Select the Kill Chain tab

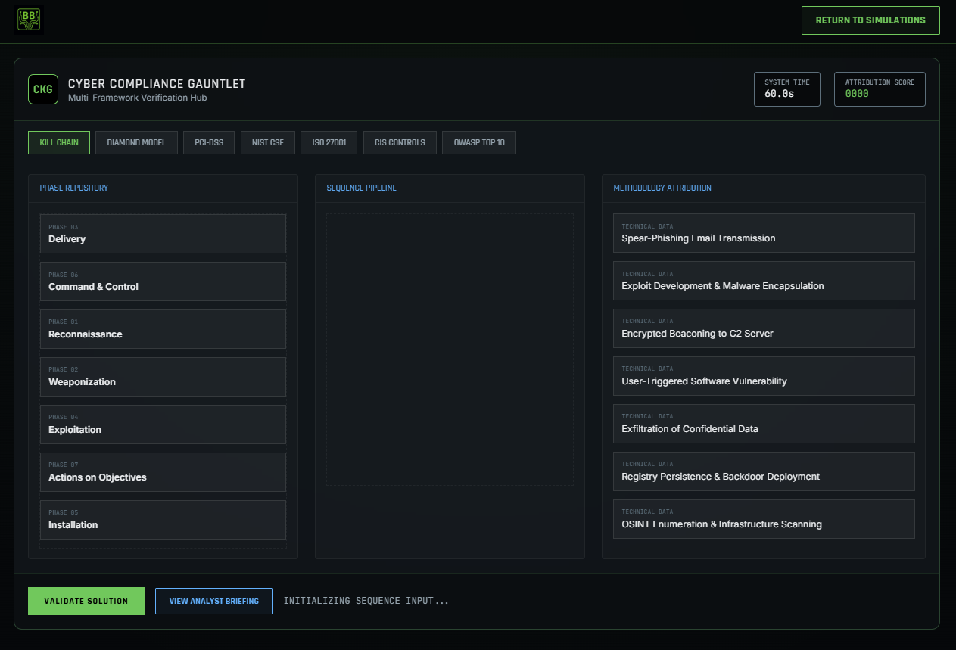pos(59,142)
